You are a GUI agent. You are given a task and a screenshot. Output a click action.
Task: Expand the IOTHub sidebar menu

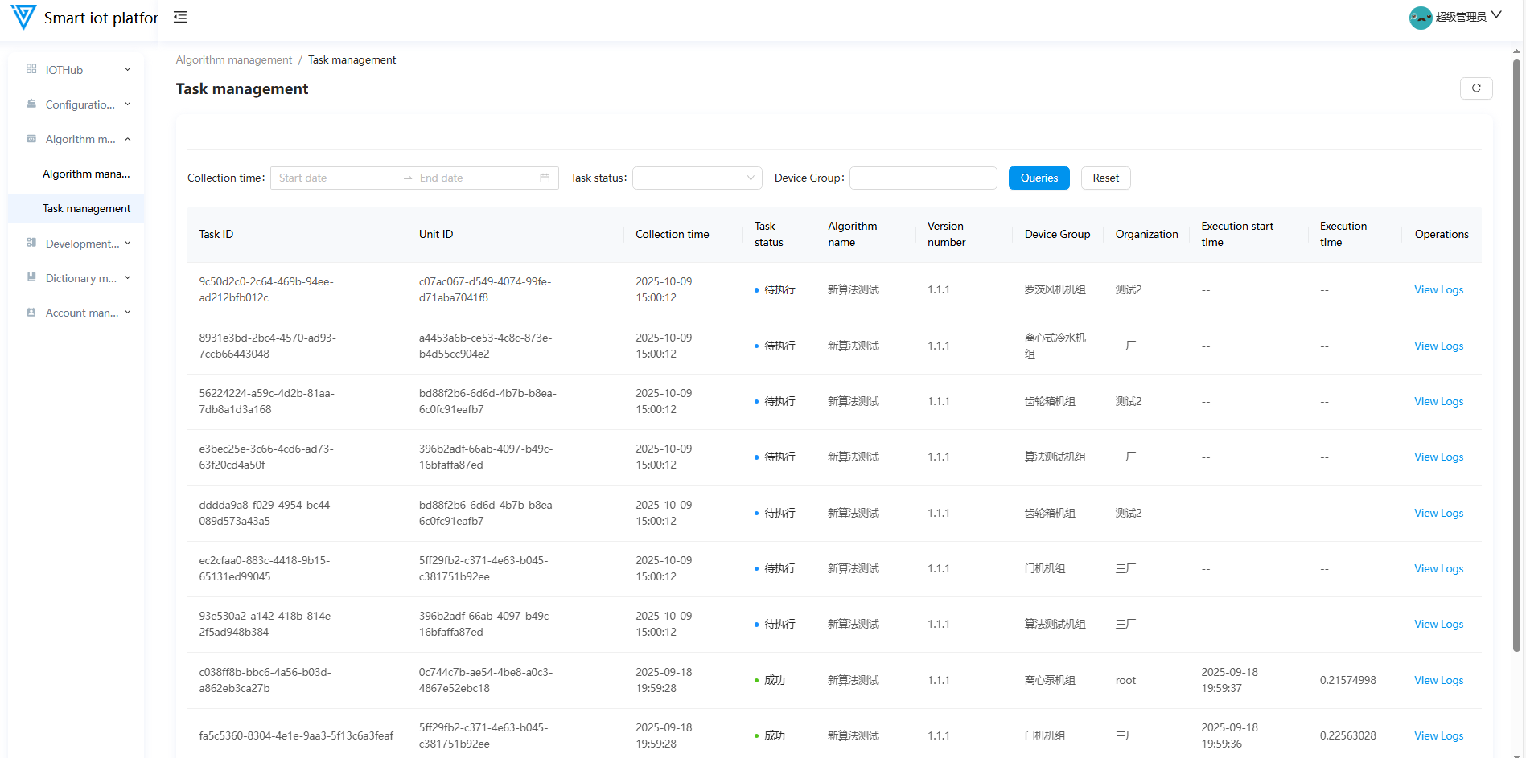pos(78,70)
